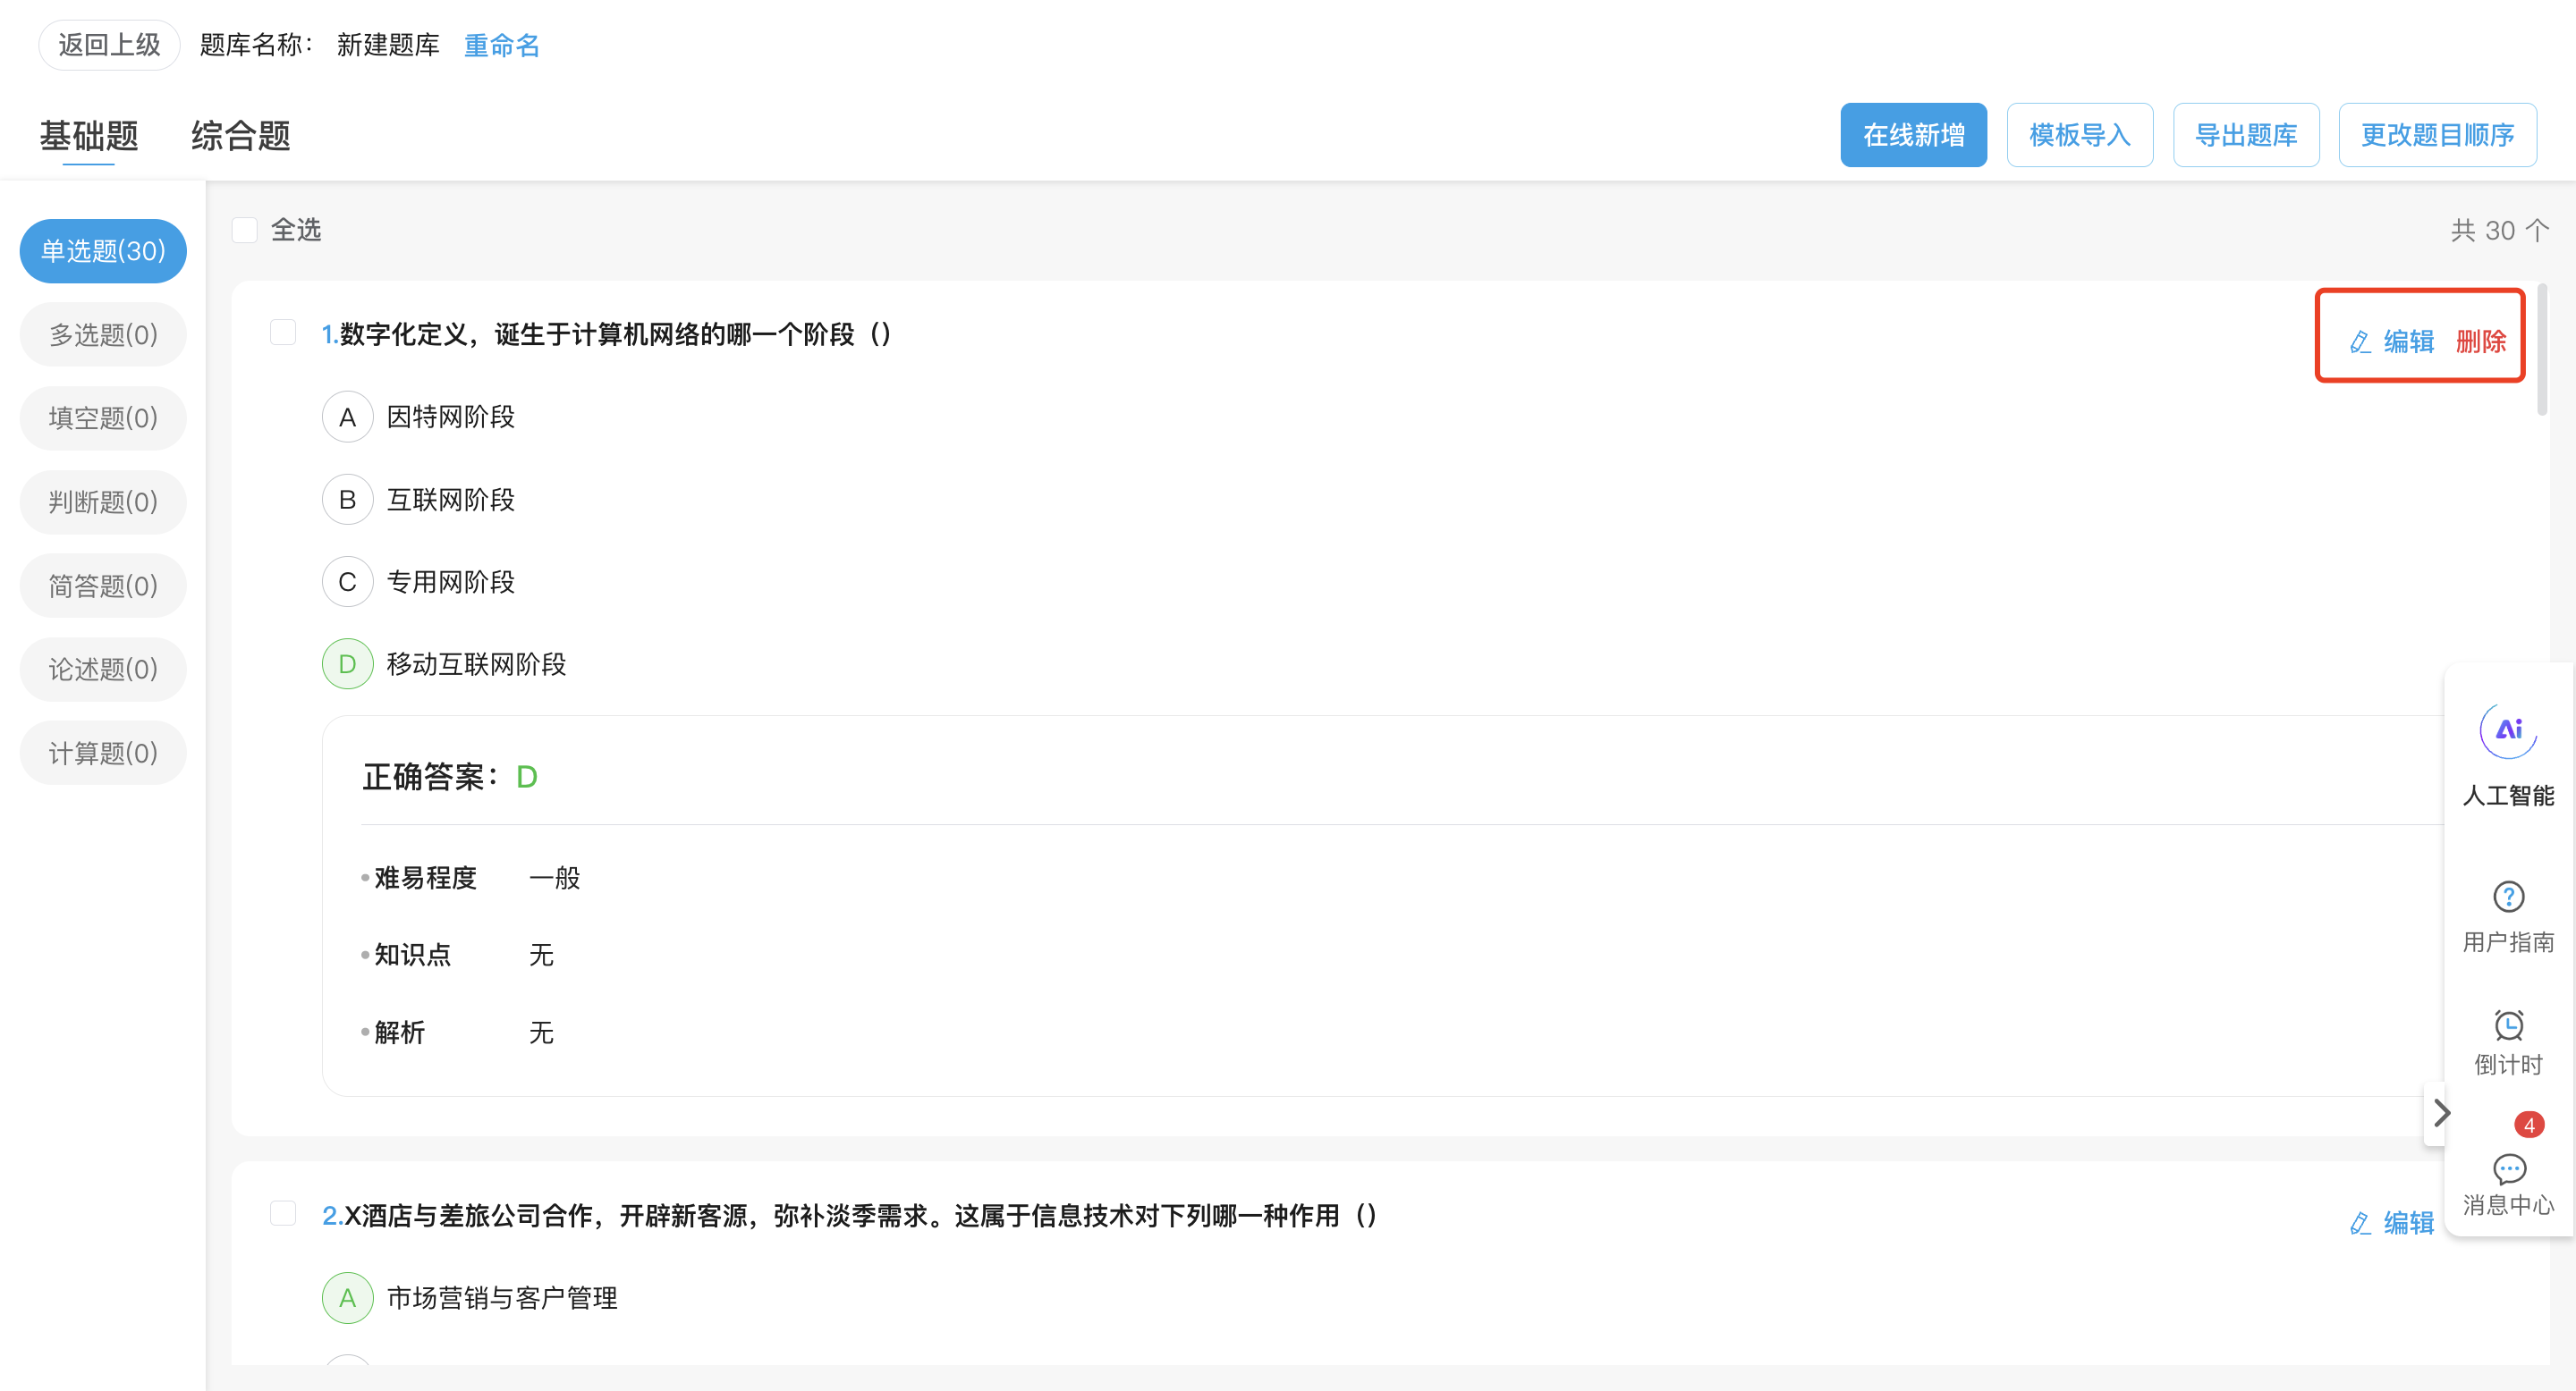Select the 填空题(0) category
The height and width of the screenshot is (1391, 2576).
[x=103, y=417]
